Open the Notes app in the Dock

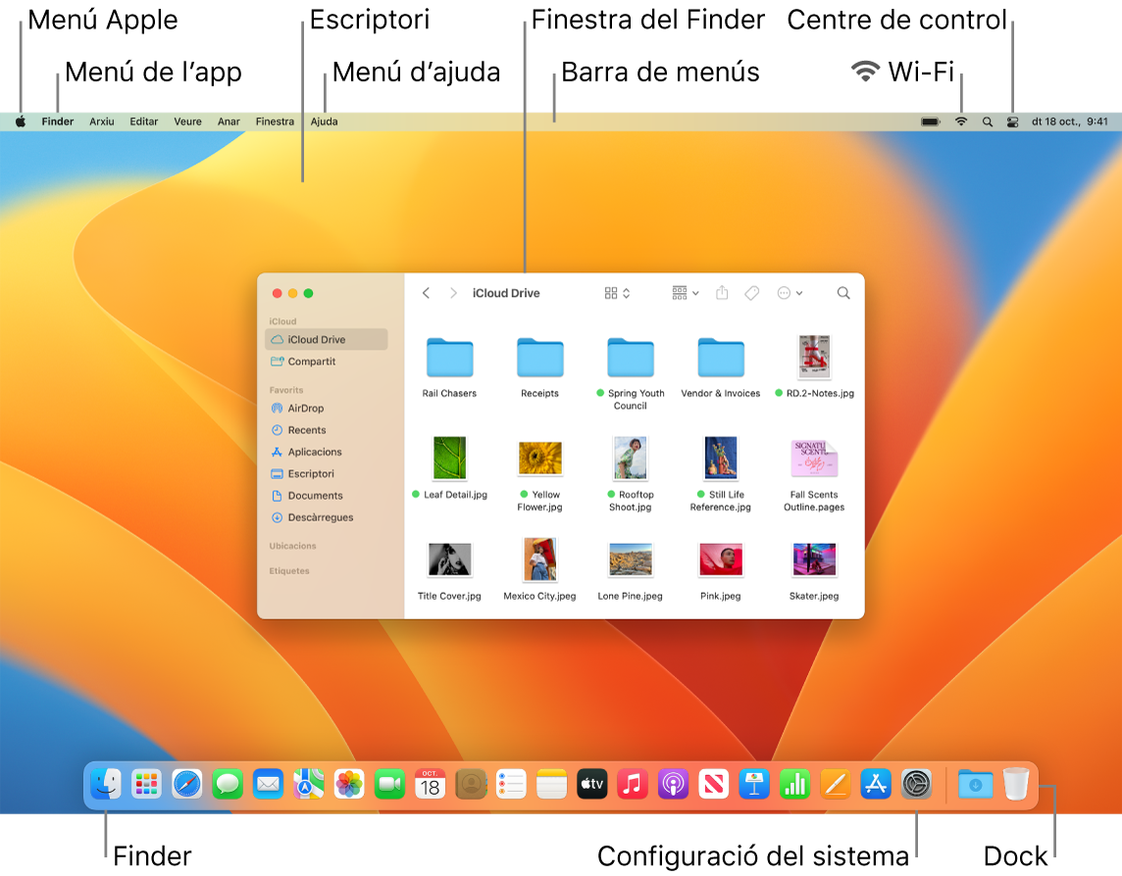(x=552, y=785)
